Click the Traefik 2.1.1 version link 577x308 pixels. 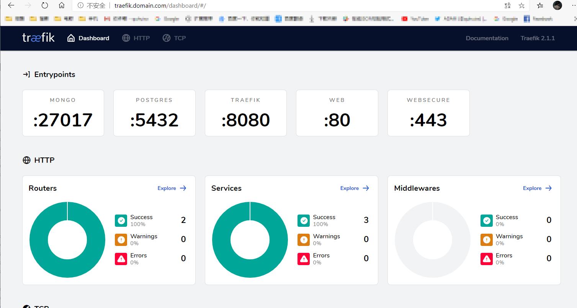click(538, 38)
